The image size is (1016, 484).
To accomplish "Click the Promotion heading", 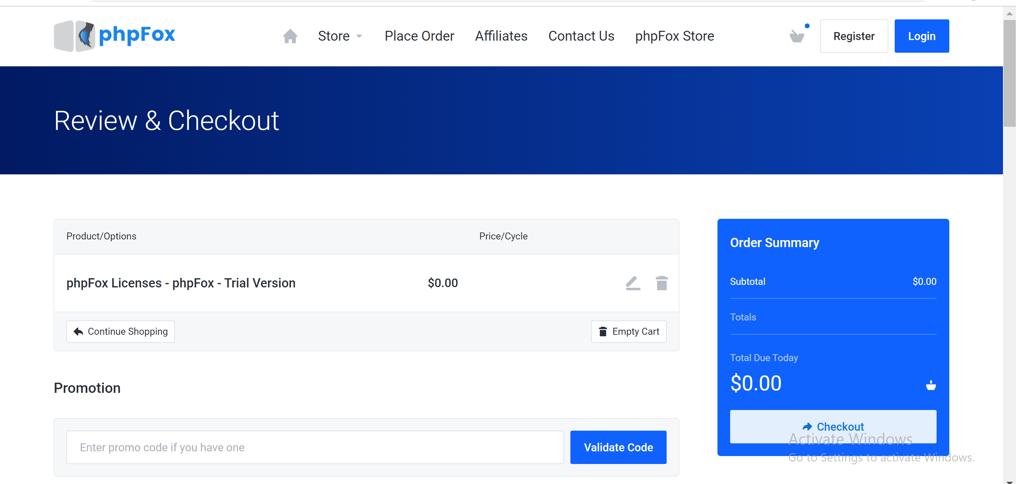I will tap(87, 388).
